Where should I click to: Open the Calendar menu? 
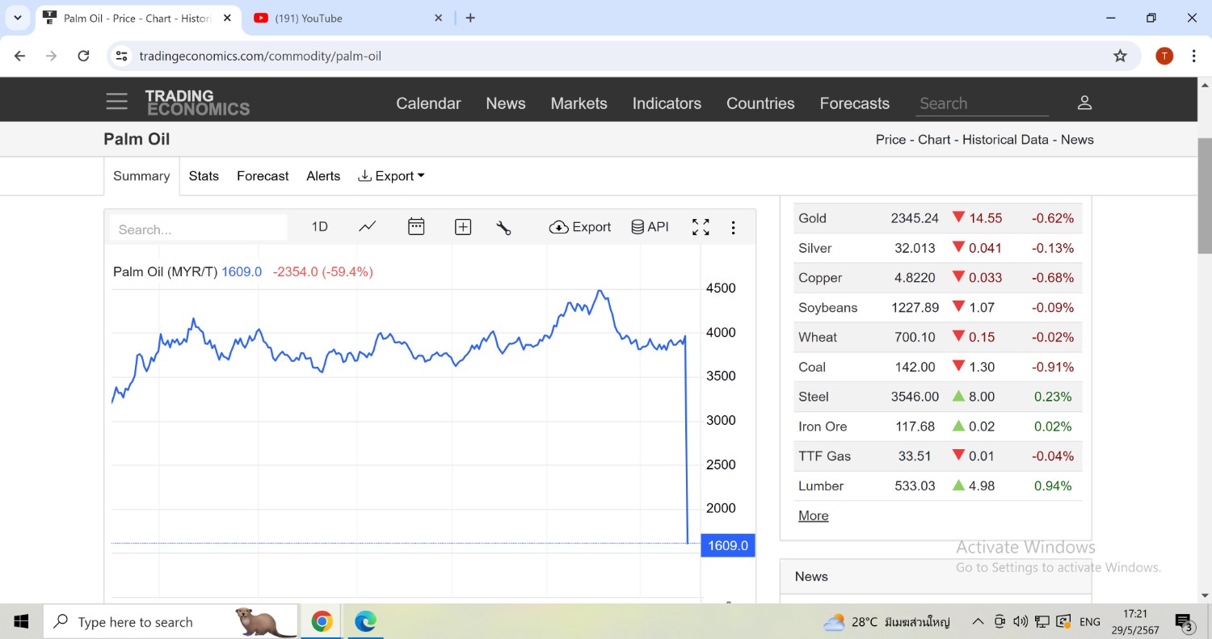click(428, 103)
